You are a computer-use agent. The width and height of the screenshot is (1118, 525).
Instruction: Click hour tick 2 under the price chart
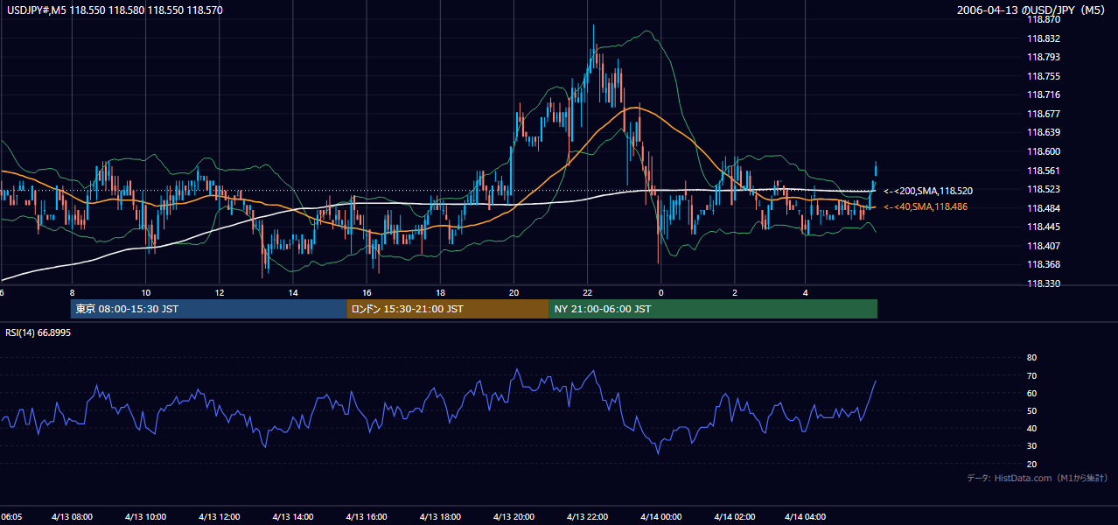point(734,292)
